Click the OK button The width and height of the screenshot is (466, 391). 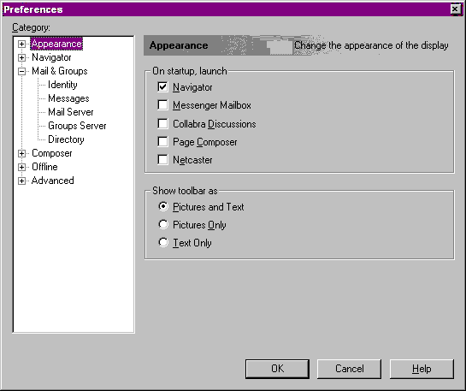(x=277, y=369)
